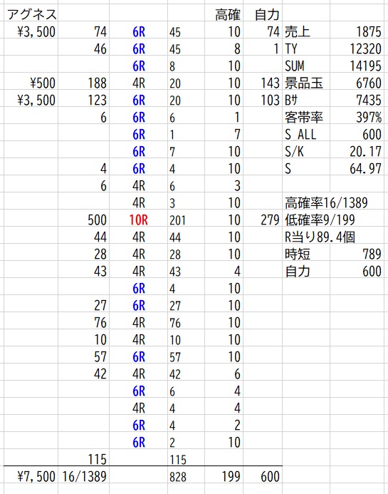Select the アグネス title cell

coord(32,14)
